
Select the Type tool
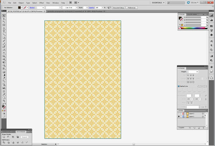pyautogui.click(x=4, y=31)
